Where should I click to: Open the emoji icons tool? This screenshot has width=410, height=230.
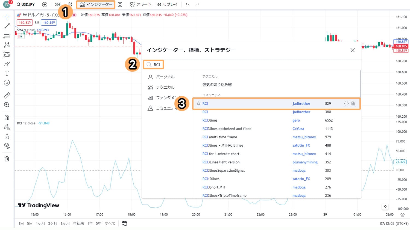[7, 83]
